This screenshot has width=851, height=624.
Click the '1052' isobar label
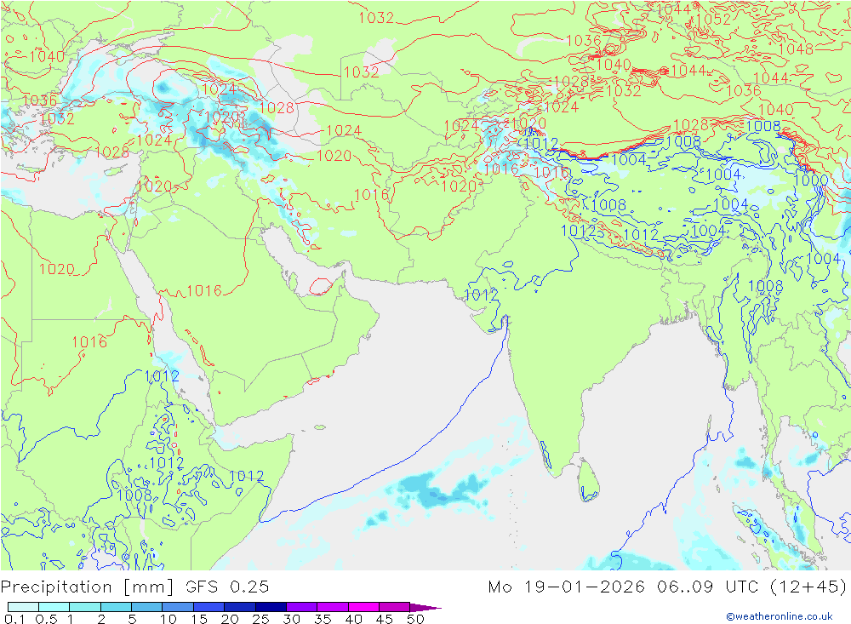pyautogui.click(x=714, y=19)
